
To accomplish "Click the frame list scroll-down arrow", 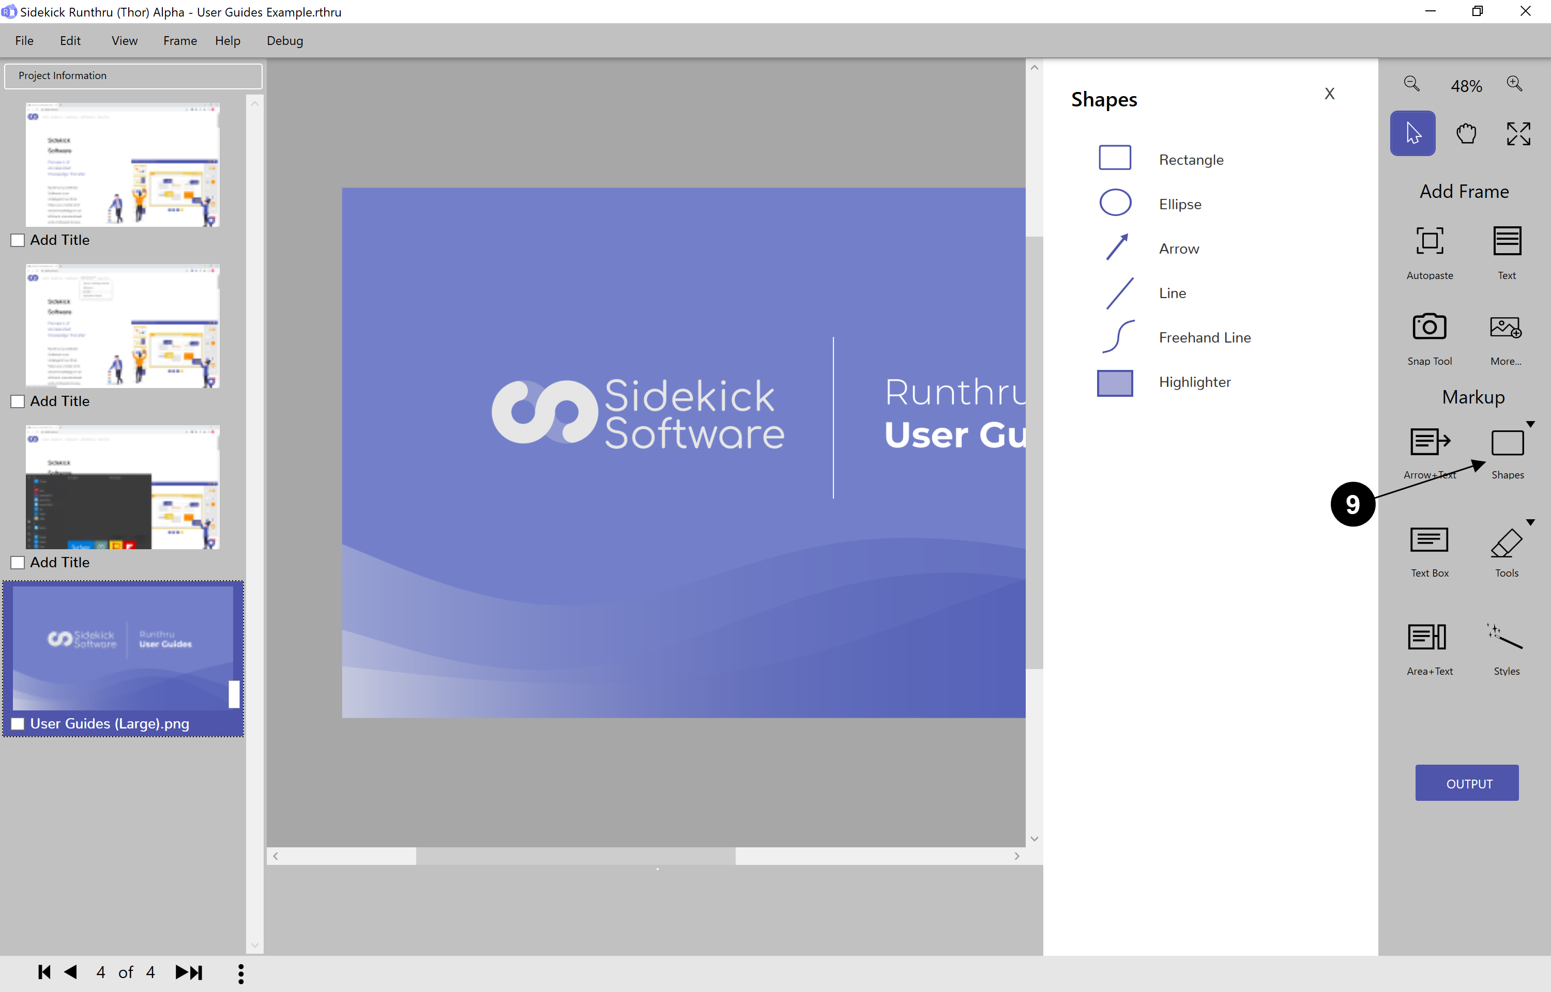I will (x=254, y=946).
